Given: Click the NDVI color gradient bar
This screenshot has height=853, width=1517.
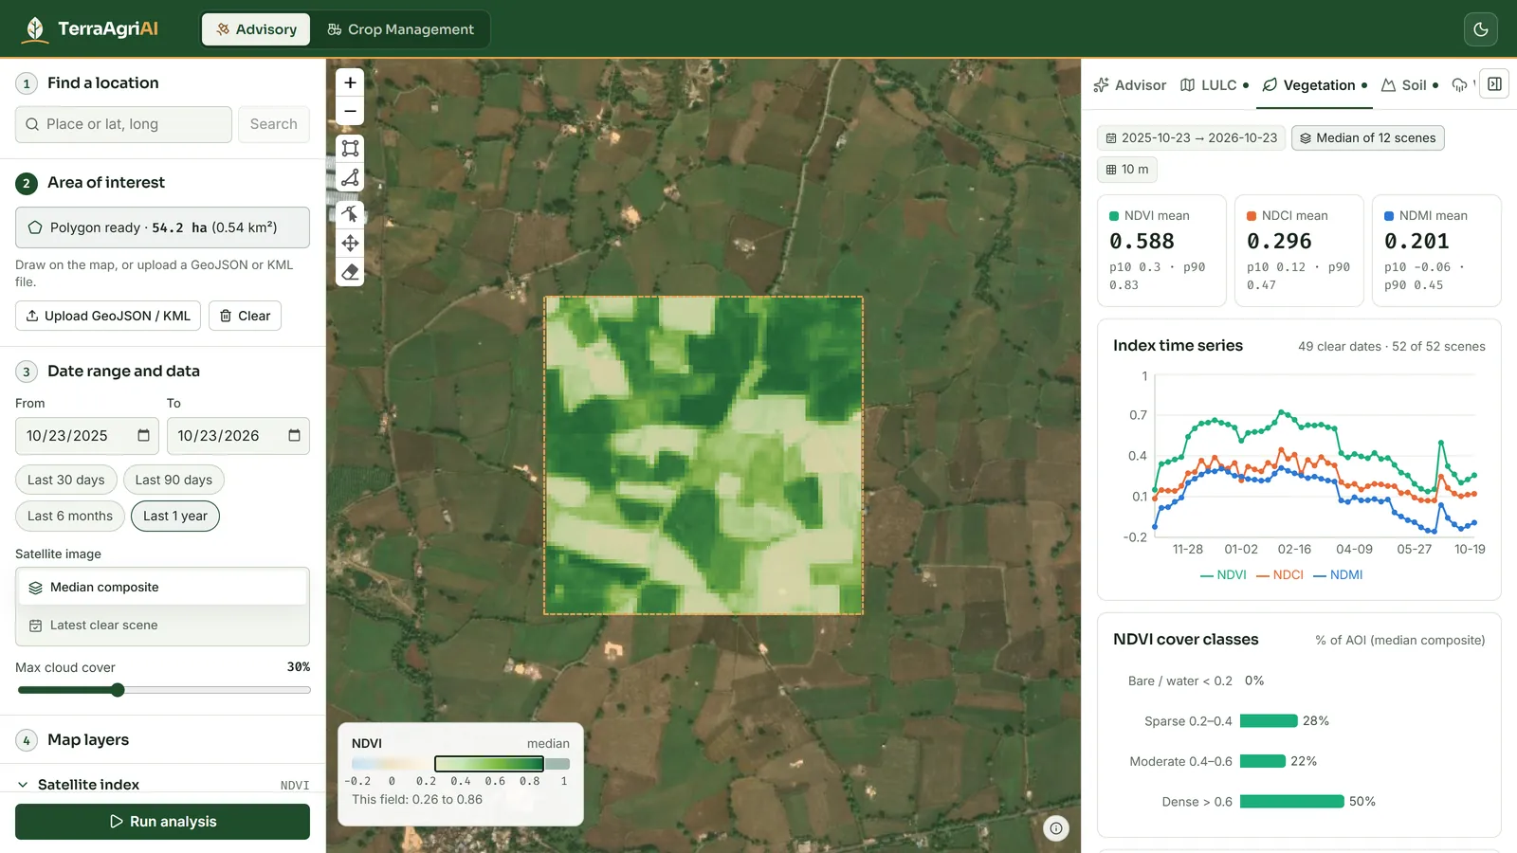Looking at the screenshot, I should (461, 764).
